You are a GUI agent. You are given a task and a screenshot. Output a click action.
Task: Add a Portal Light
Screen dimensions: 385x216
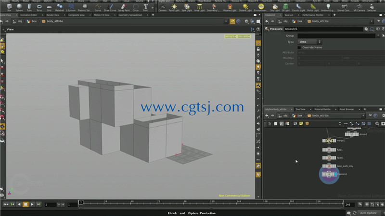click(x=313, y=8)
